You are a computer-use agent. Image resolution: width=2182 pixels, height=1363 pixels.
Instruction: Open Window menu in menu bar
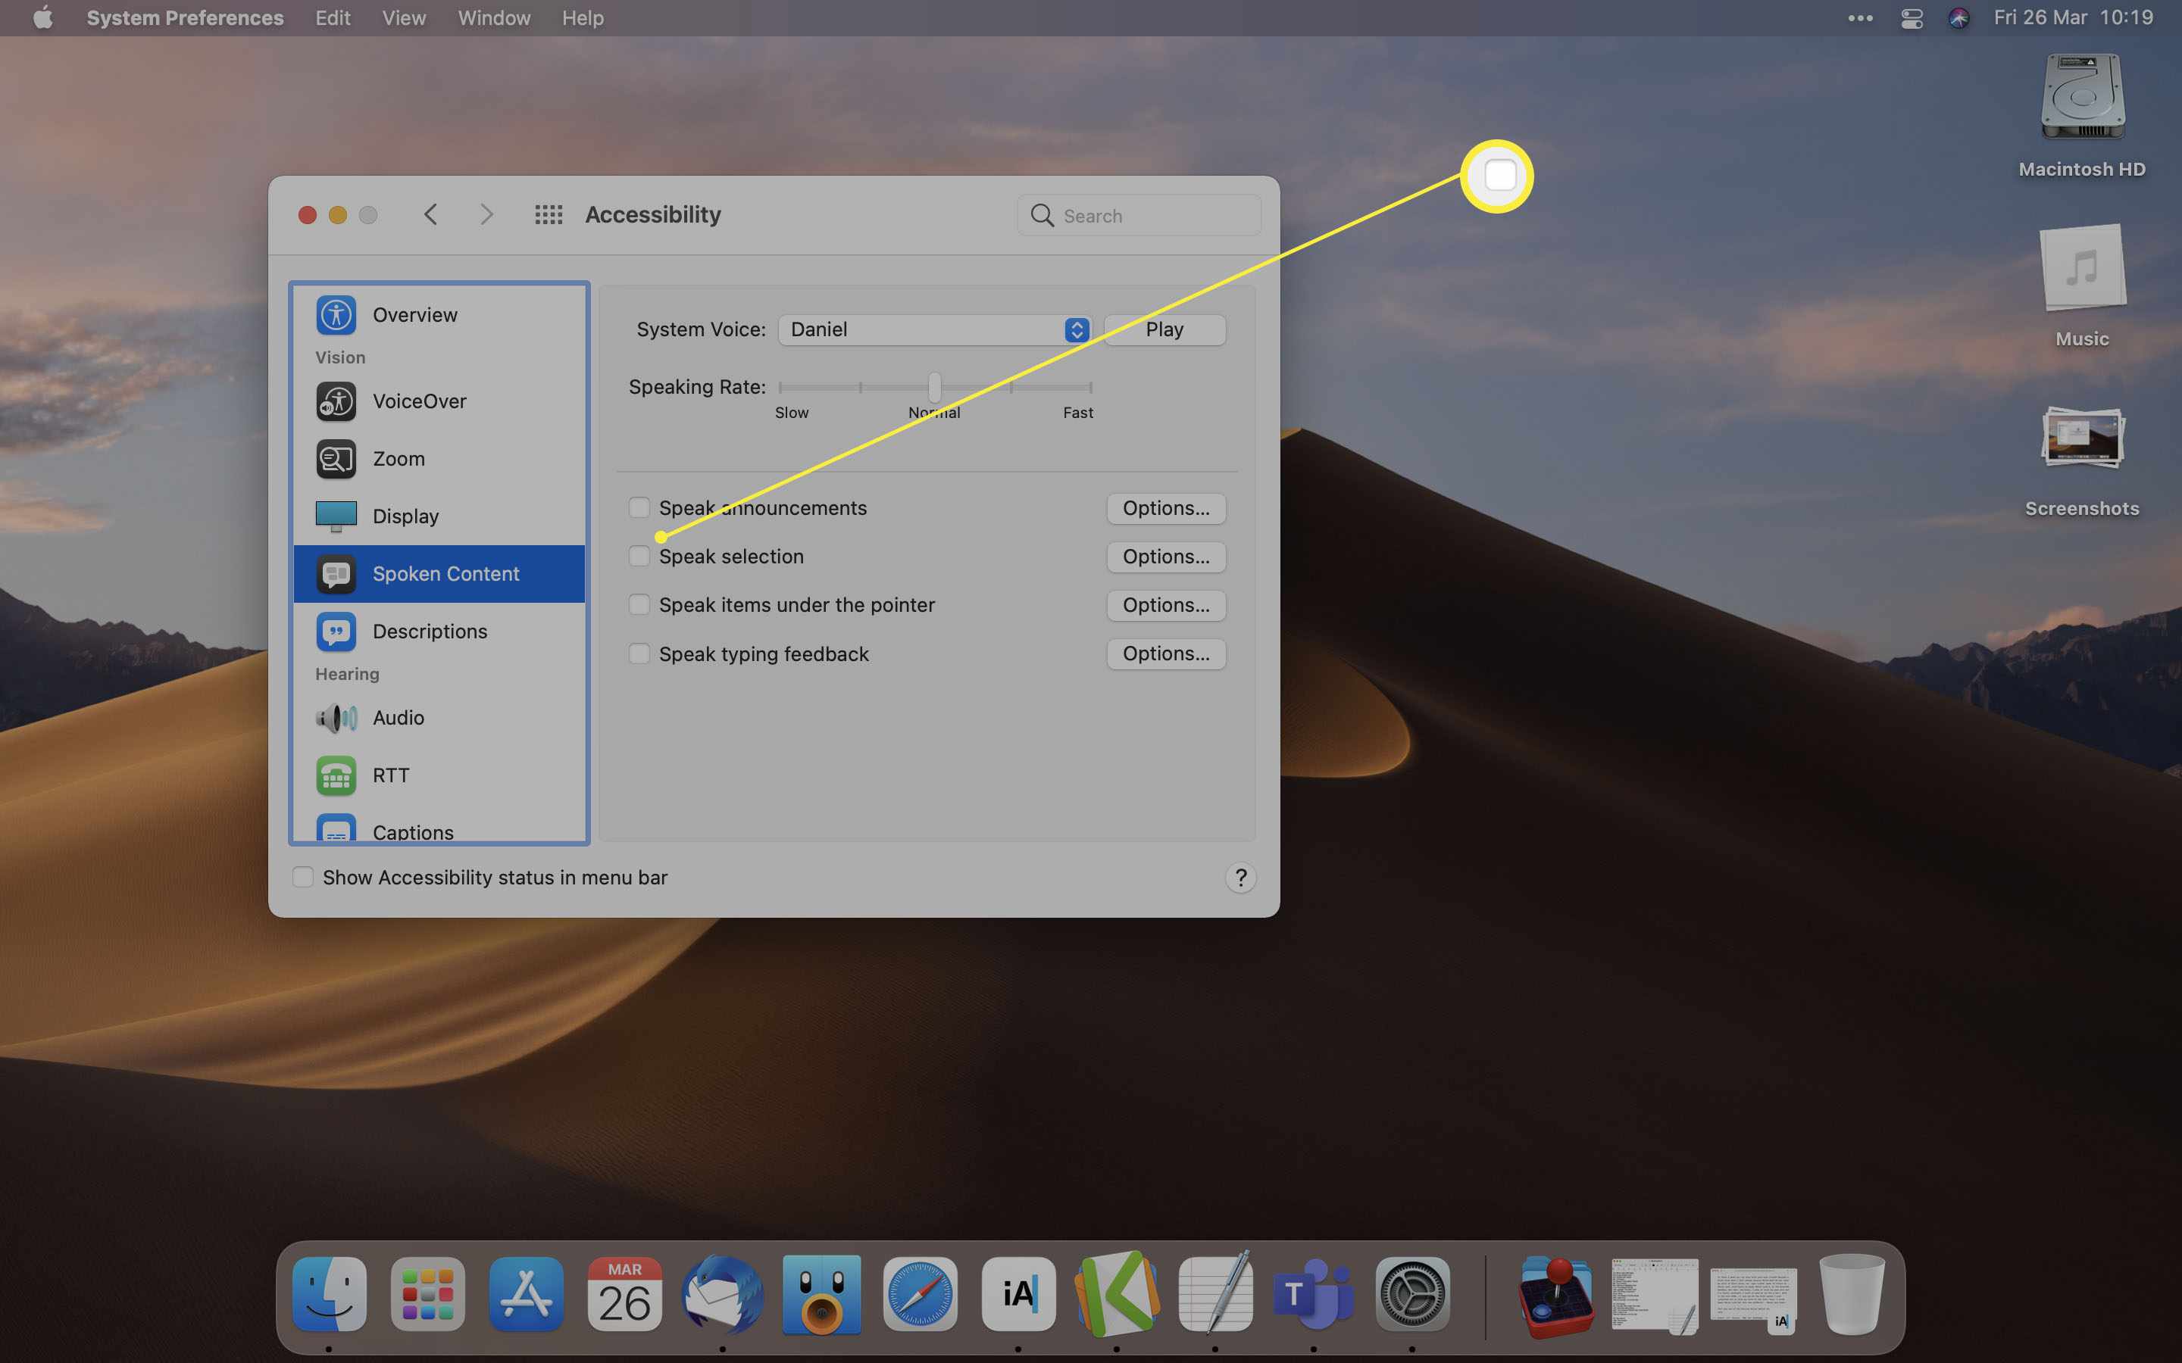click(492, 17)
